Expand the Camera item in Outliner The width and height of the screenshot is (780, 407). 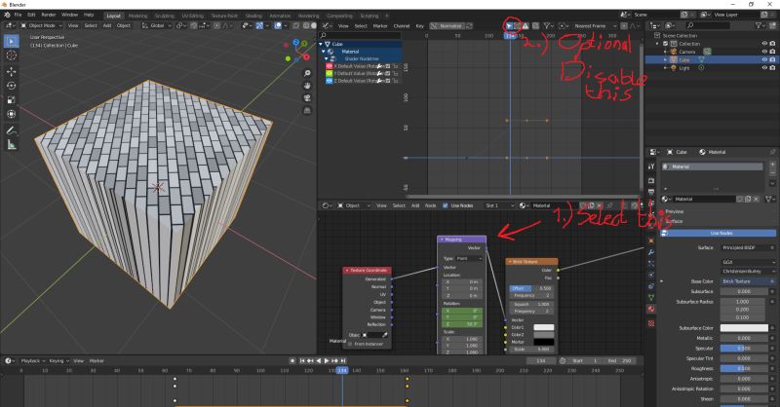click(x=666, y=52)
